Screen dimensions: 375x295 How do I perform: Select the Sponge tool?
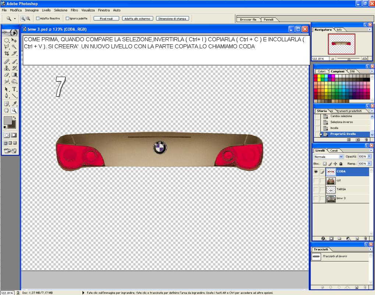(x=14, y=81)
